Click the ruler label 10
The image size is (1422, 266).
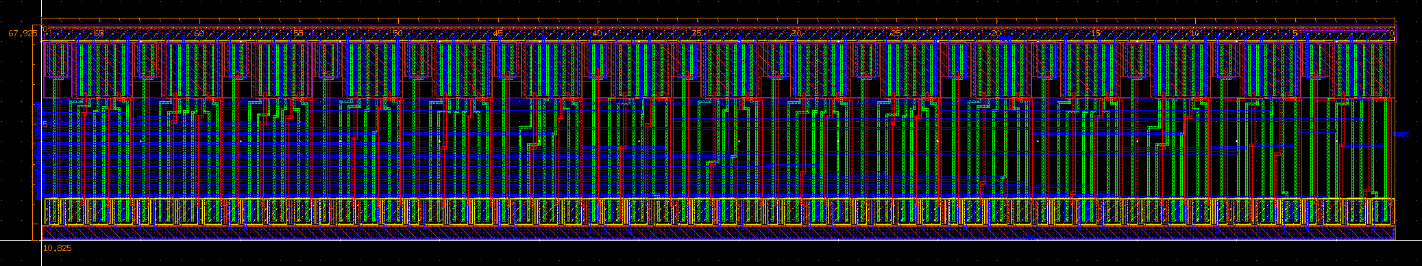pos(1194,34)
